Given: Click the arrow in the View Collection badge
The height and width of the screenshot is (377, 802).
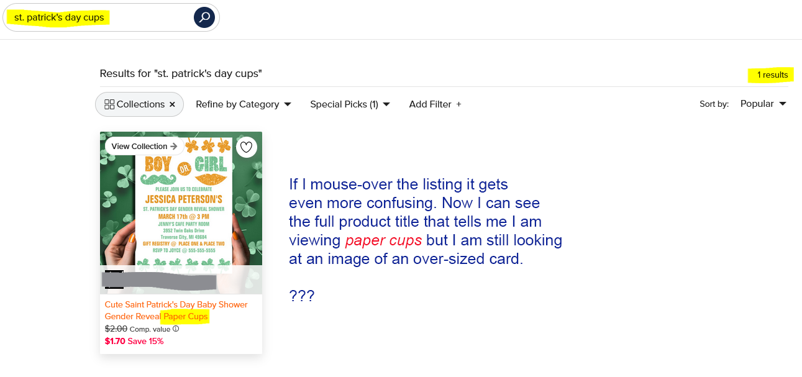Looking at the screenshot, I should 174,147.
